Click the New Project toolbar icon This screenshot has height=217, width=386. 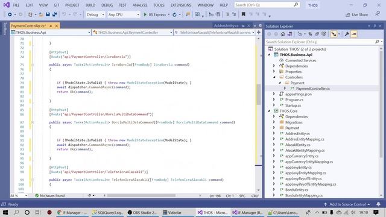click(x=30, y=14)
